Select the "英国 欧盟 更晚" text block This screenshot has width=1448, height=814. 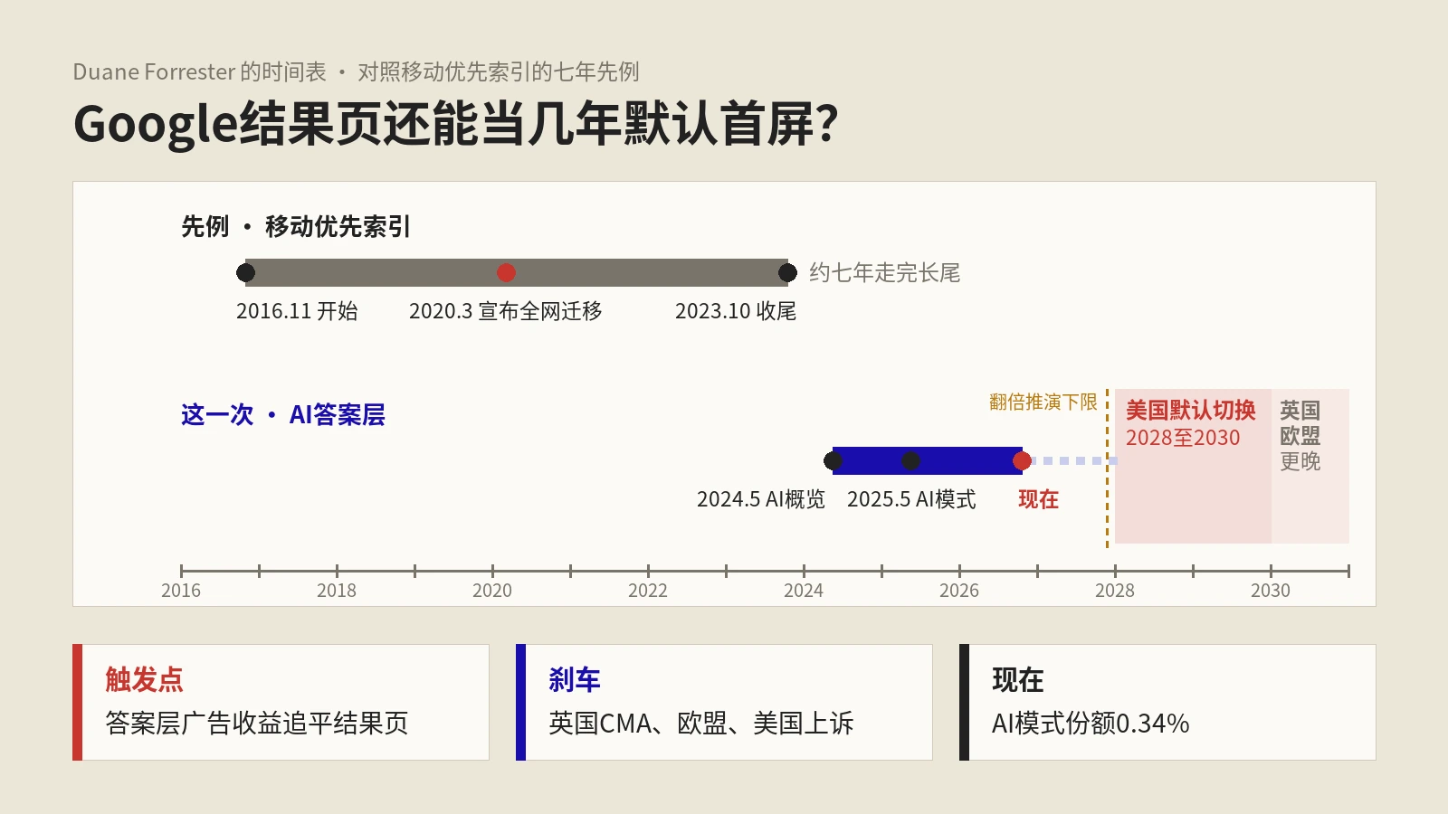coord(1300,436)
